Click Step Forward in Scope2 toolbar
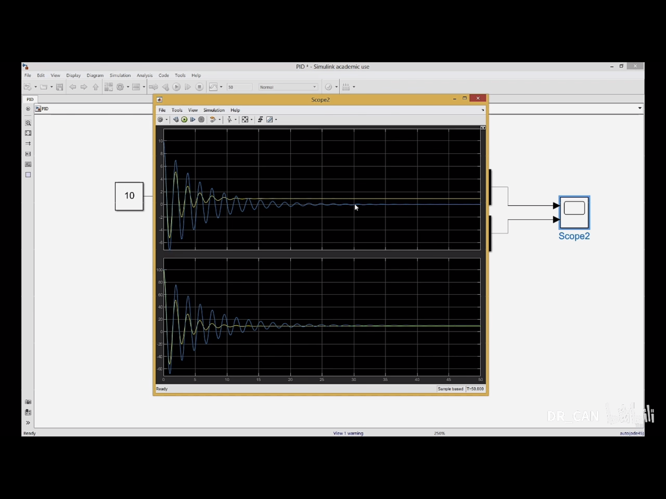 193,119
